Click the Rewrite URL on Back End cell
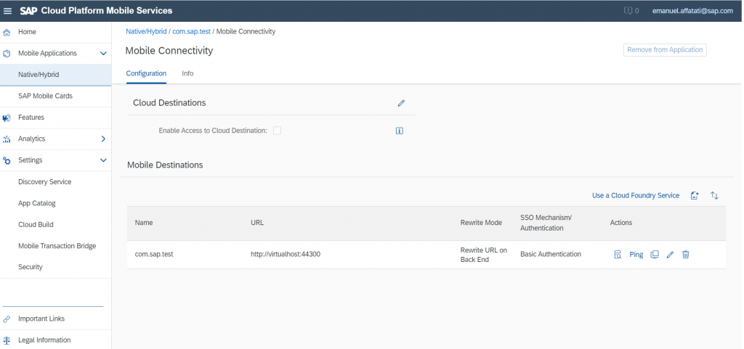The height and width of the screenshot is (349, 744). click(483, 255)
